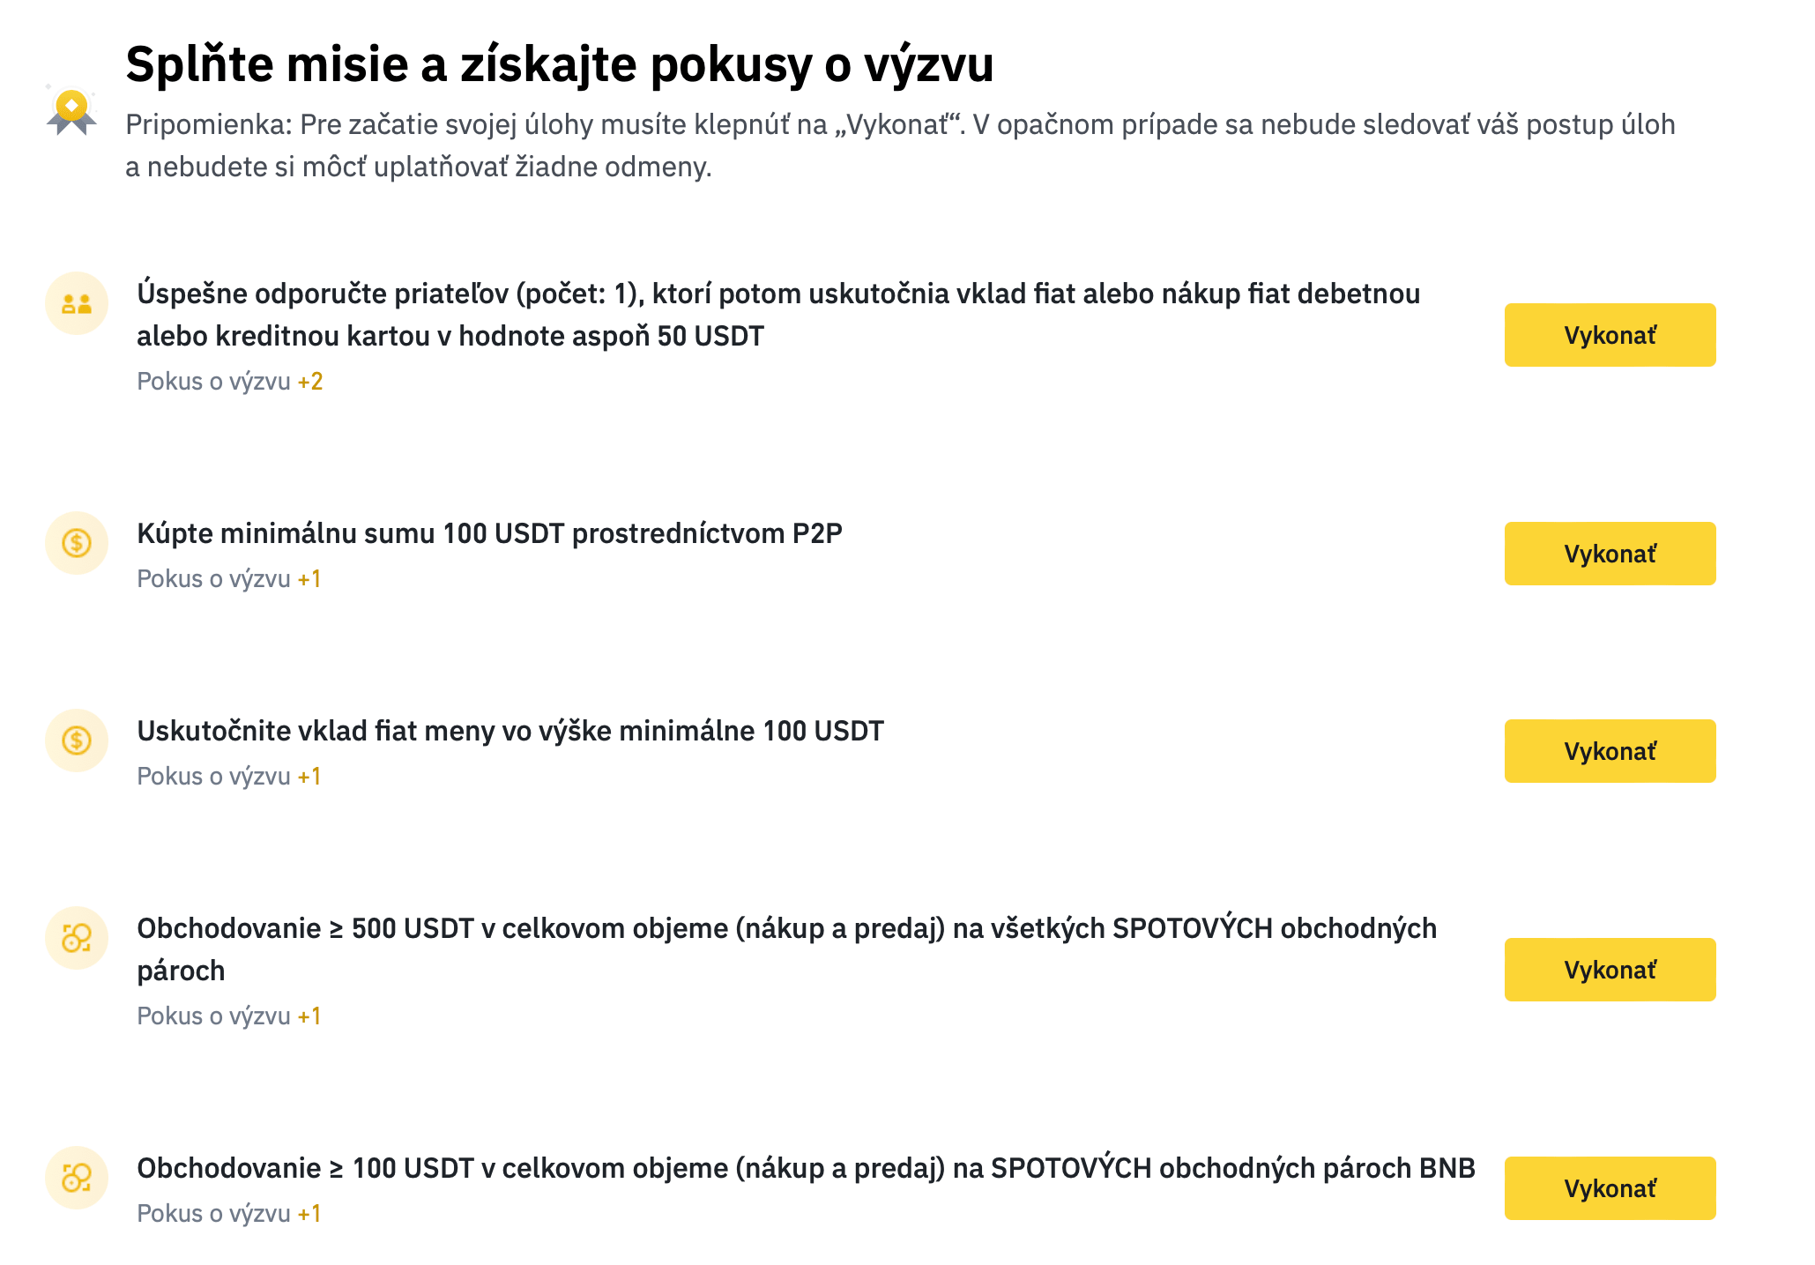
Task: Select the "Úspešne odporučte priateľov" mission title
Action: point(777,315)
